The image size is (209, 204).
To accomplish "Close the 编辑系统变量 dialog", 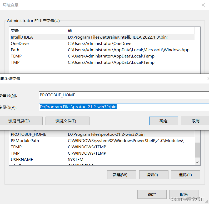I will 208,79.
